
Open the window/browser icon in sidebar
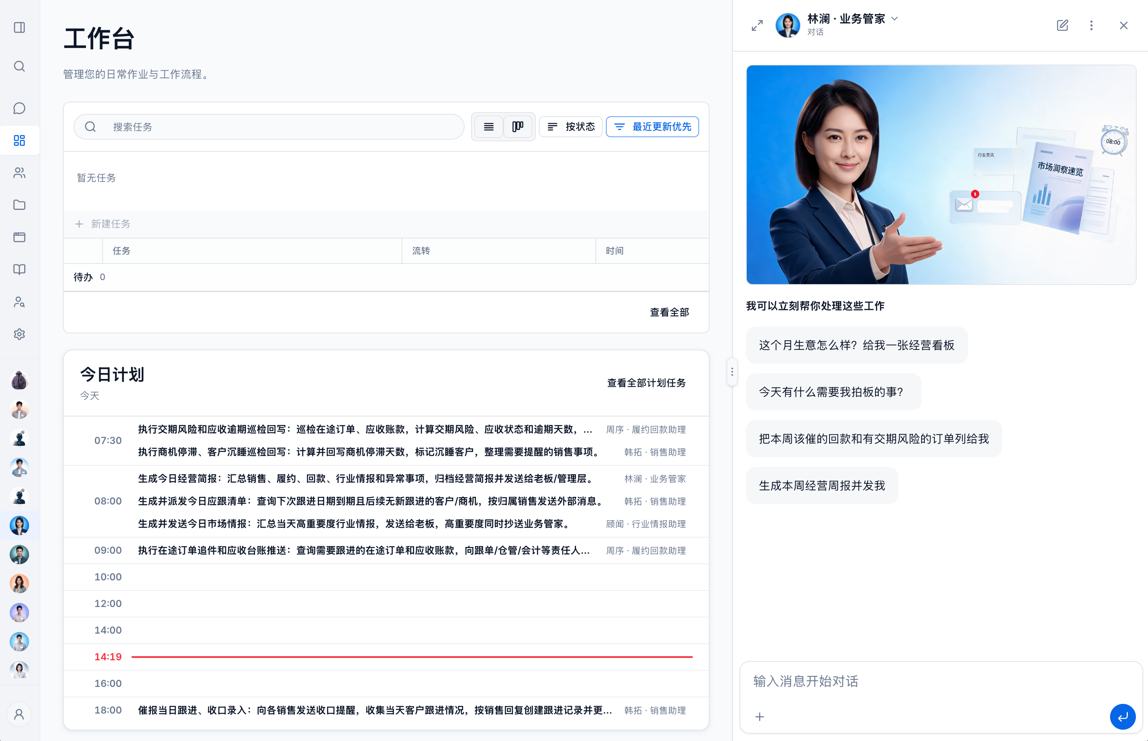pos(19,237)
